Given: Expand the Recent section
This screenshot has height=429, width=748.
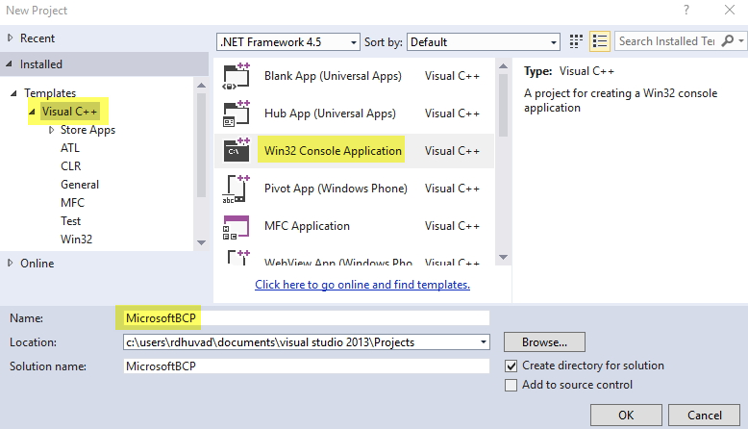Looking at the screenshot, I should click(10, 38).
